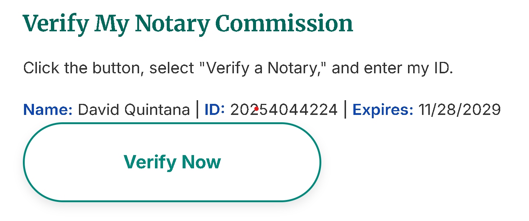The image size is (529, 221).
Task: Click the small red dot above the ID
Action: click(x=256, y=108)
